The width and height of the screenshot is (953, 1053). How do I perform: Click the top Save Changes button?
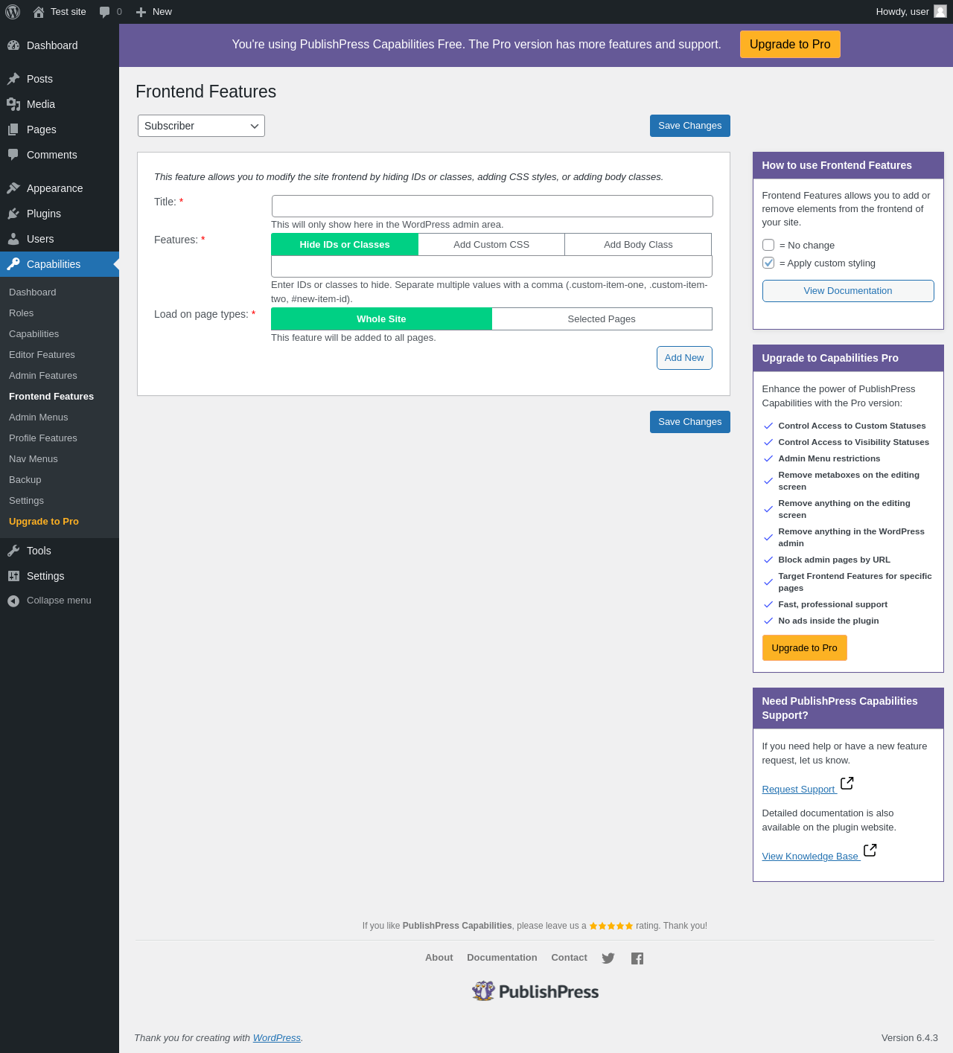coord(690,126)
